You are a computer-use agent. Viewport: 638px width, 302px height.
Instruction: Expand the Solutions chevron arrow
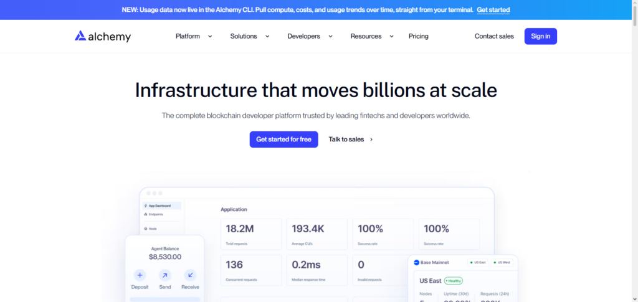point(267,36)
